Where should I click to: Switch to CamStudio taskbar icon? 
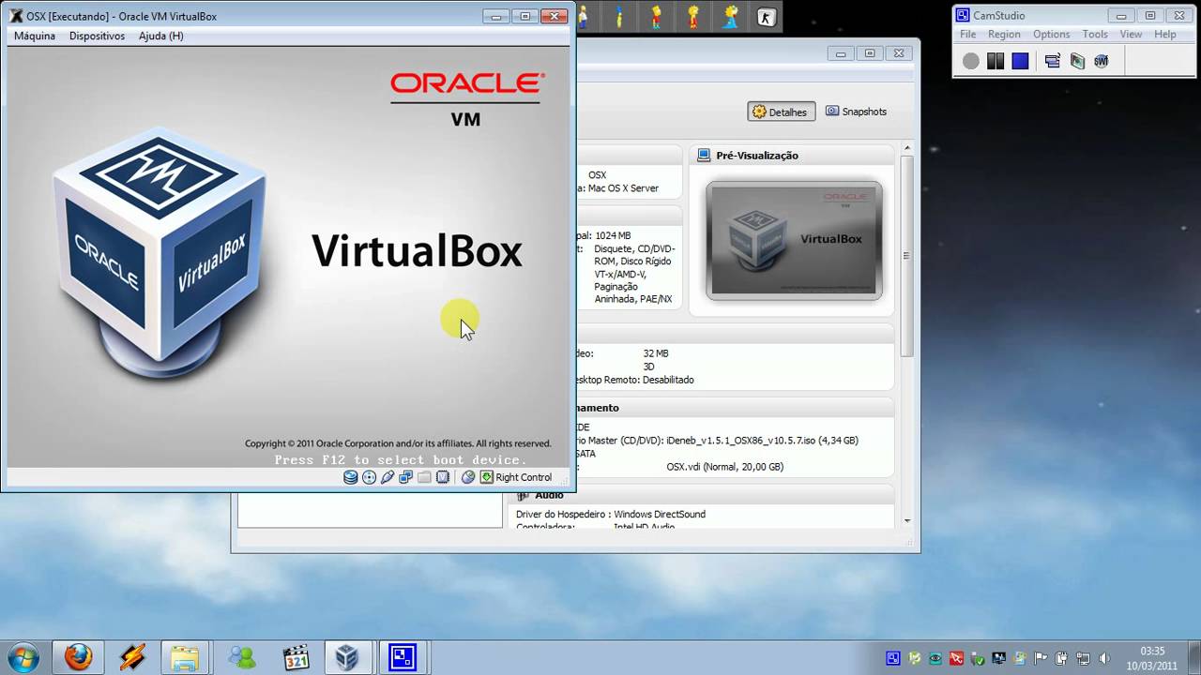[403, 657]
